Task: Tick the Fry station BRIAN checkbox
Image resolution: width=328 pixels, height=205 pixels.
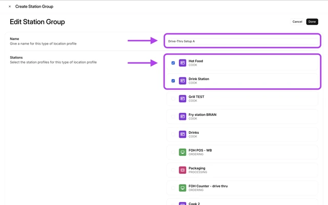Action: [173, 116]
